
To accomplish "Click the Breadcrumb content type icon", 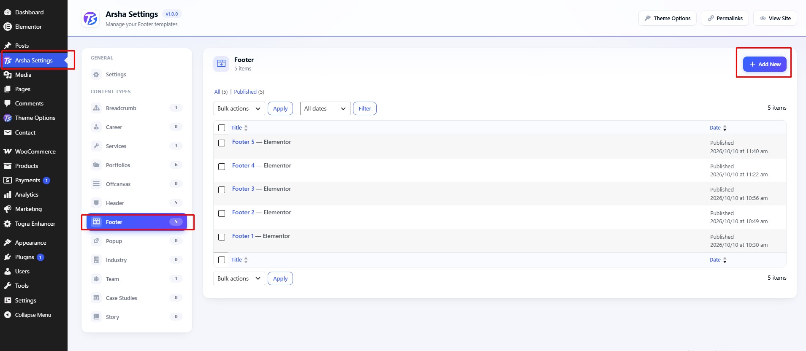I will coord(96,108).
